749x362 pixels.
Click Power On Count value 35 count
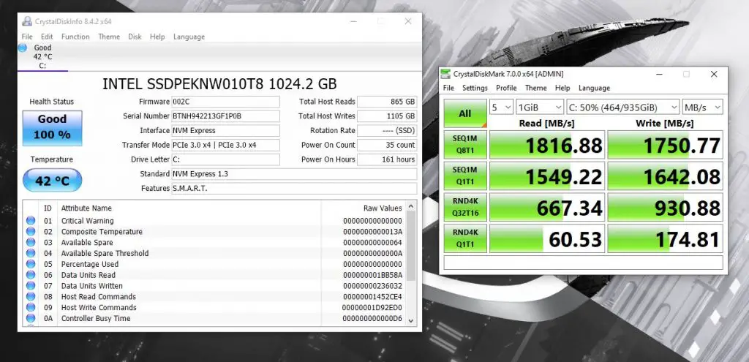(x=387, y=145)
